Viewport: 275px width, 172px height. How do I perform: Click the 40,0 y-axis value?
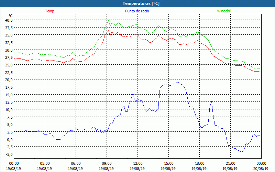tap(9, 20)
